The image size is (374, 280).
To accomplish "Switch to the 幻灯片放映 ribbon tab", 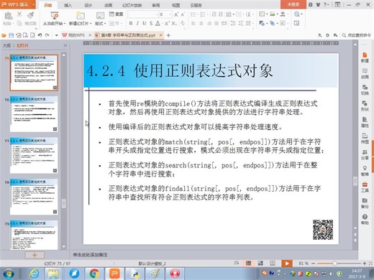I will [x=132, y=5].
